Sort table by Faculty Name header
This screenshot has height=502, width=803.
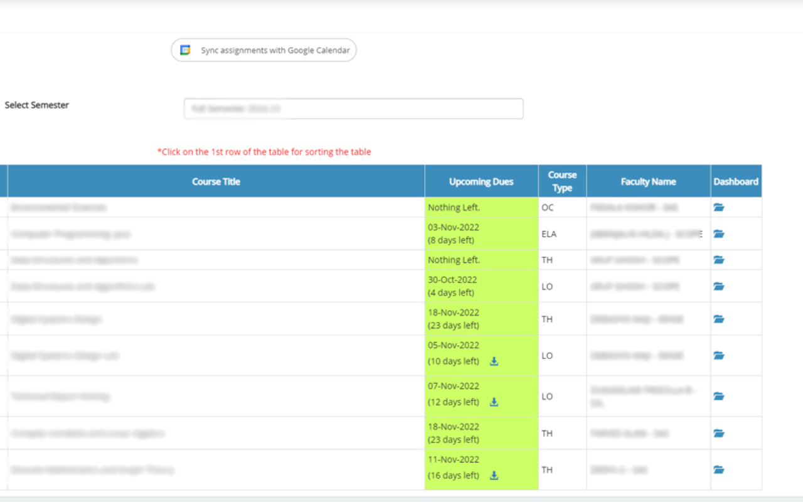tap(648, 181)
